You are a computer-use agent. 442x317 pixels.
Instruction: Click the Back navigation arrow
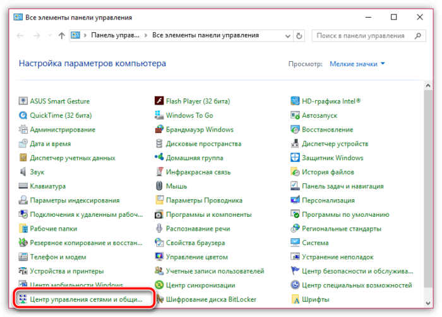coord(20,35)
